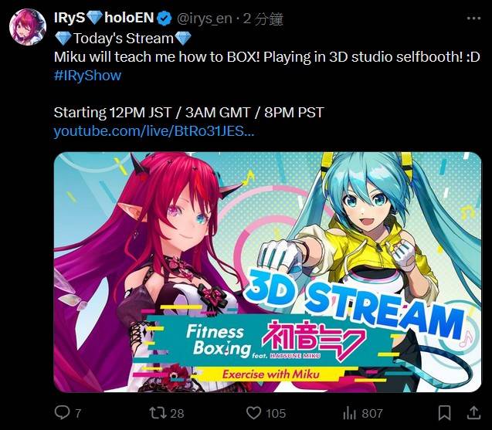Open the youtube.com/live stream link
The image size is (492, 430).
[154, 131]
